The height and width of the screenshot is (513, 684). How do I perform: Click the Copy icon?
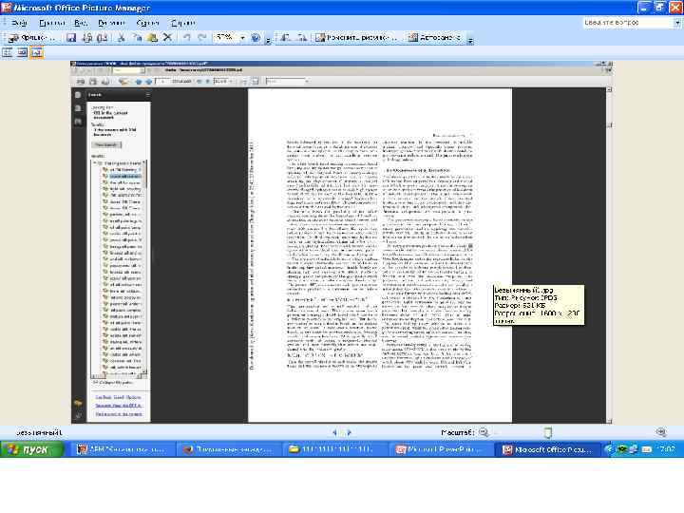coord(137,38)
